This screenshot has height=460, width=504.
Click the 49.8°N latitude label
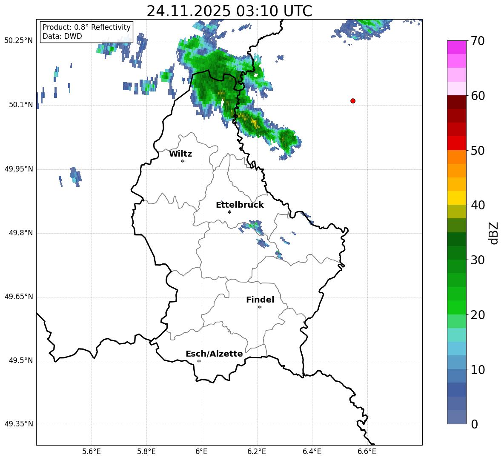pos(21,233)
